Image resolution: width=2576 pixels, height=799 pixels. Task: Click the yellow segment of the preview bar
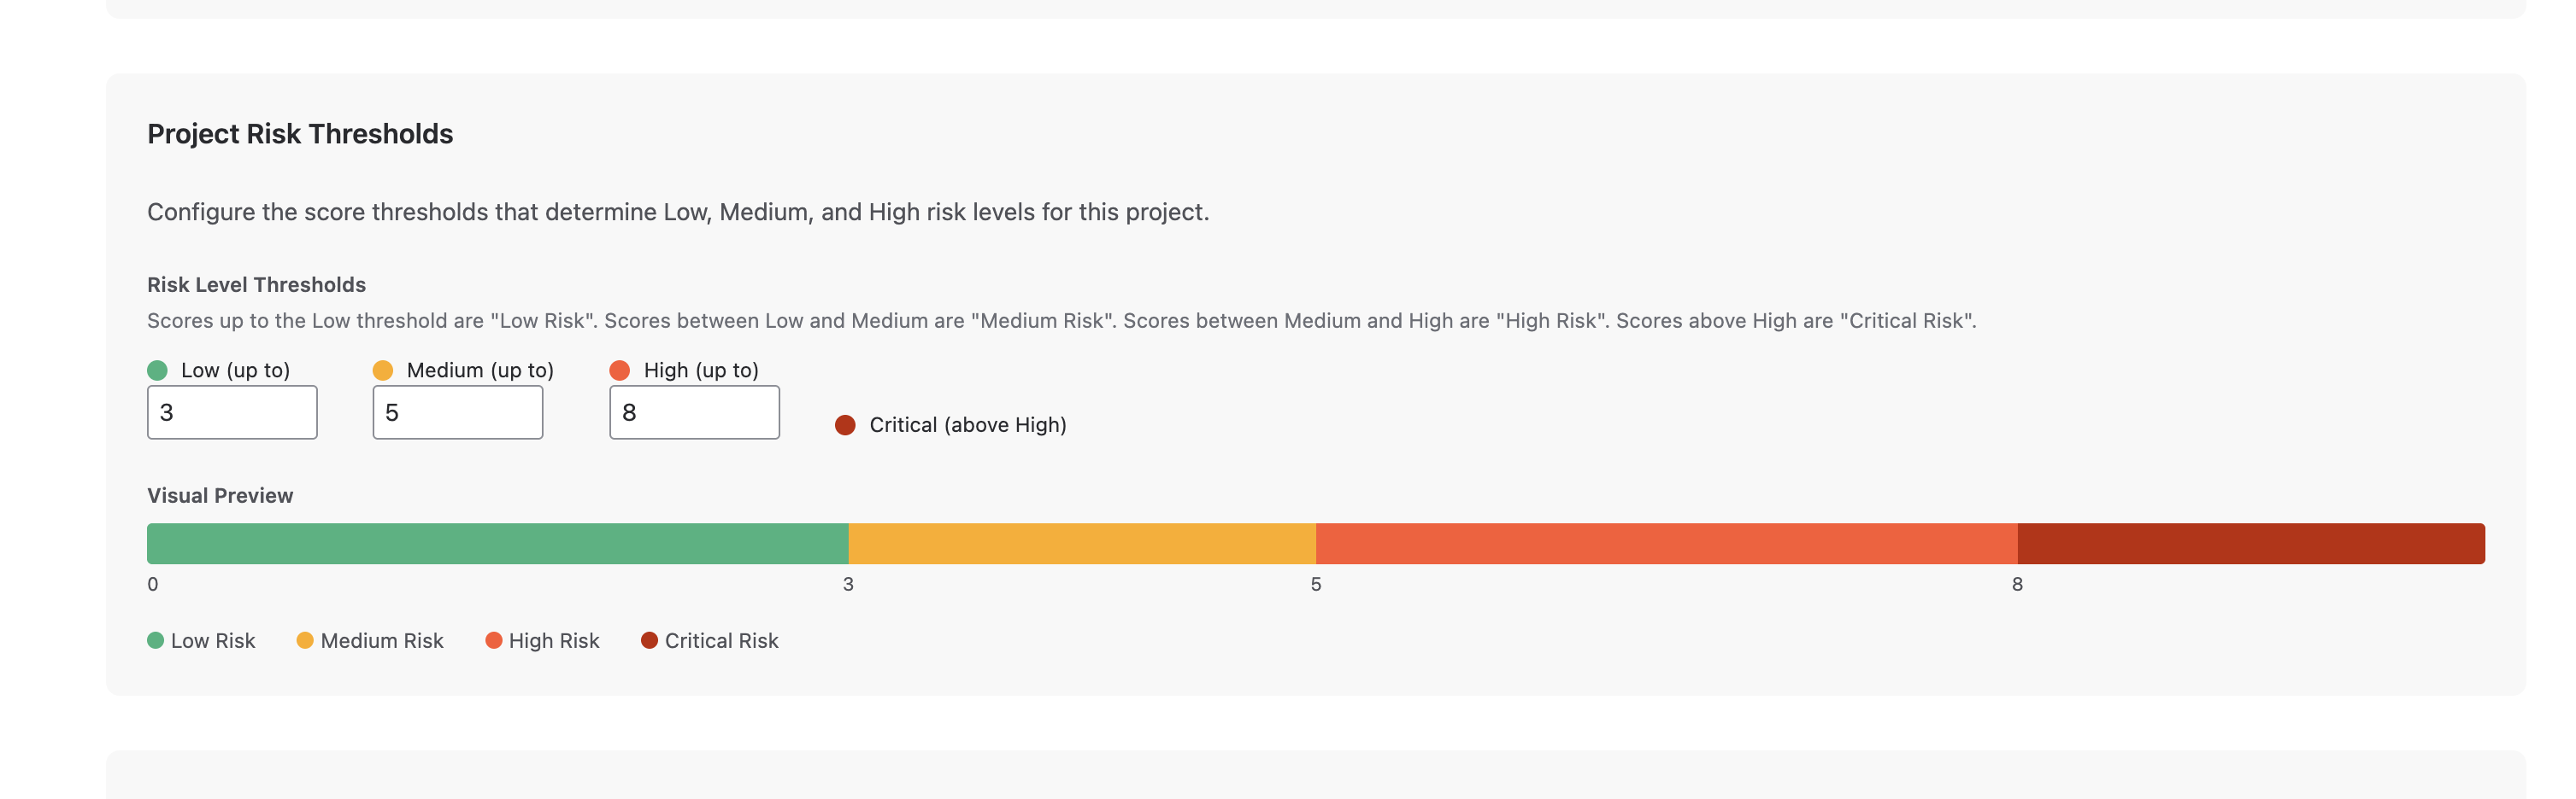[1080, 543]
